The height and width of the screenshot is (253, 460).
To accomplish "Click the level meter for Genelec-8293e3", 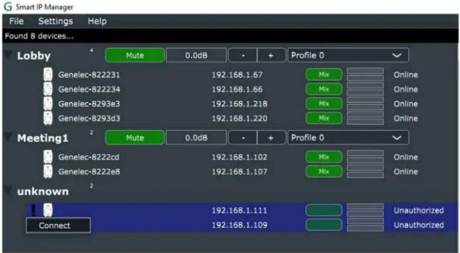I will tap(365, 104).
